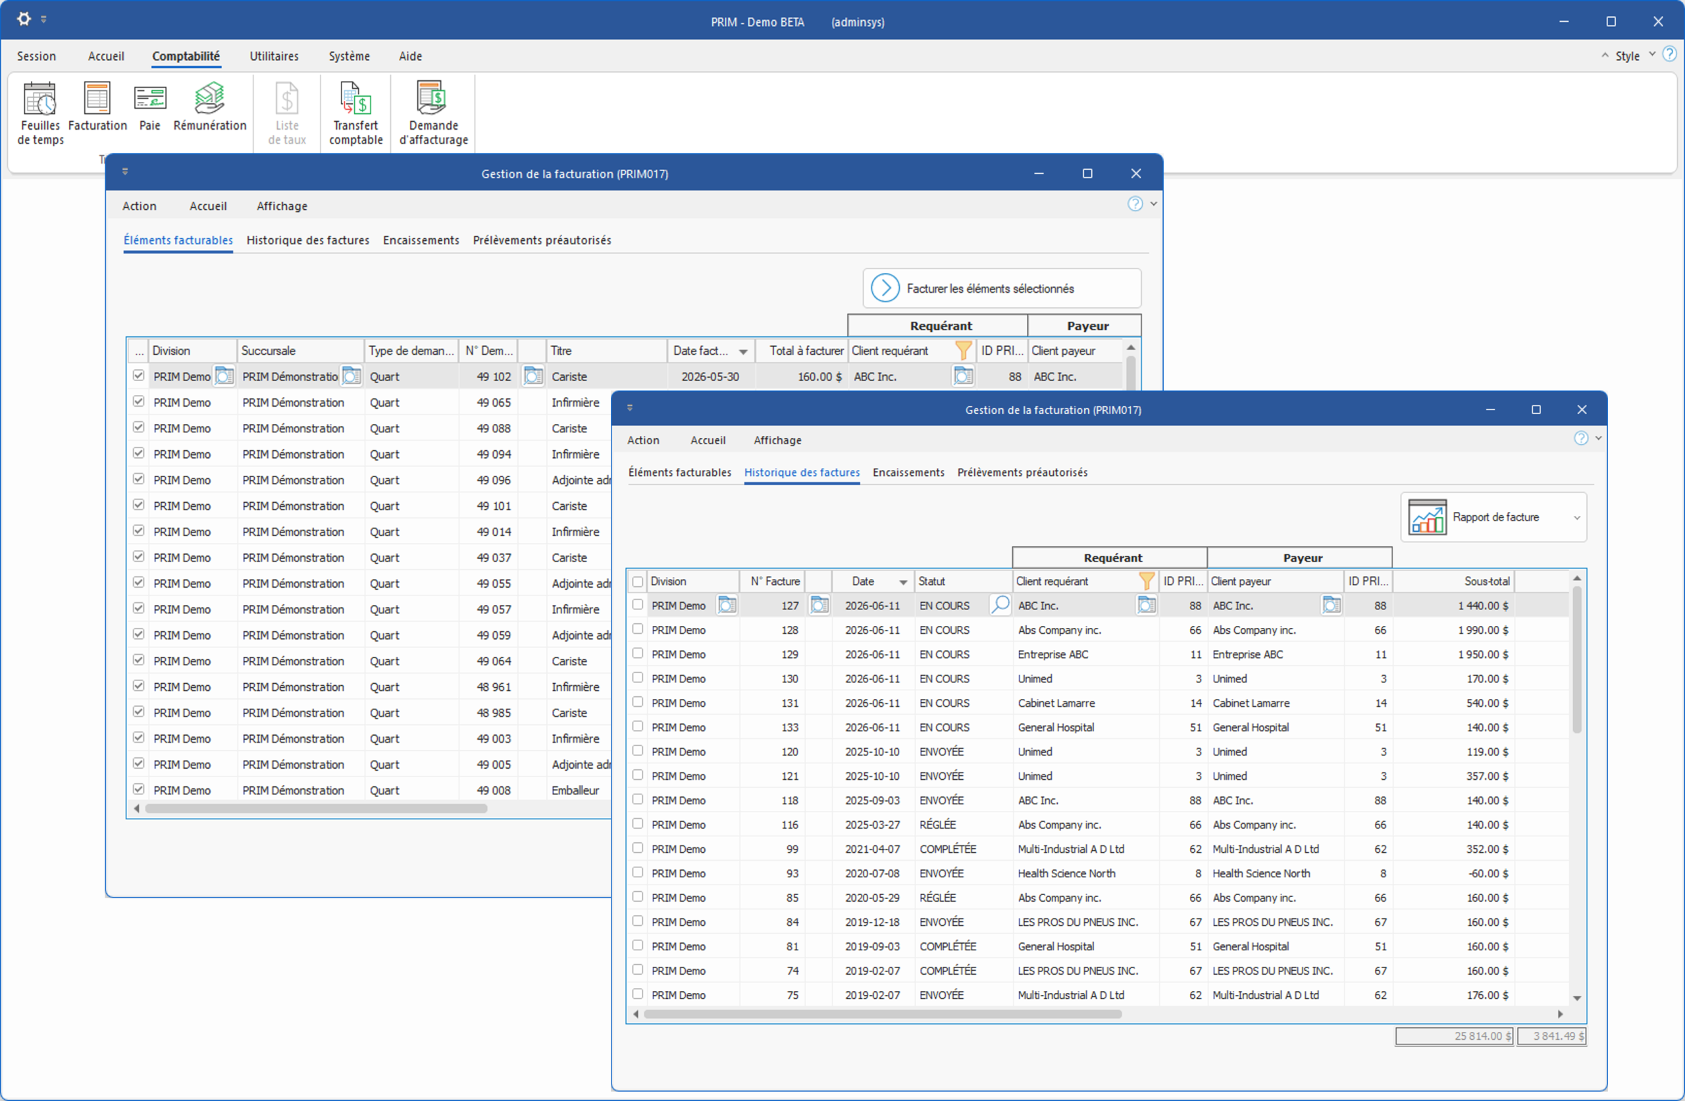This screenshot has width=1685, height=1101.
Task: Select invoice 120 checkbox
Action: click(637, 750)
